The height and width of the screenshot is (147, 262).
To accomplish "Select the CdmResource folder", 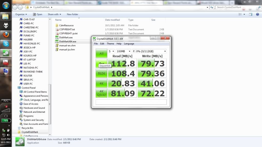I will 66,25.
